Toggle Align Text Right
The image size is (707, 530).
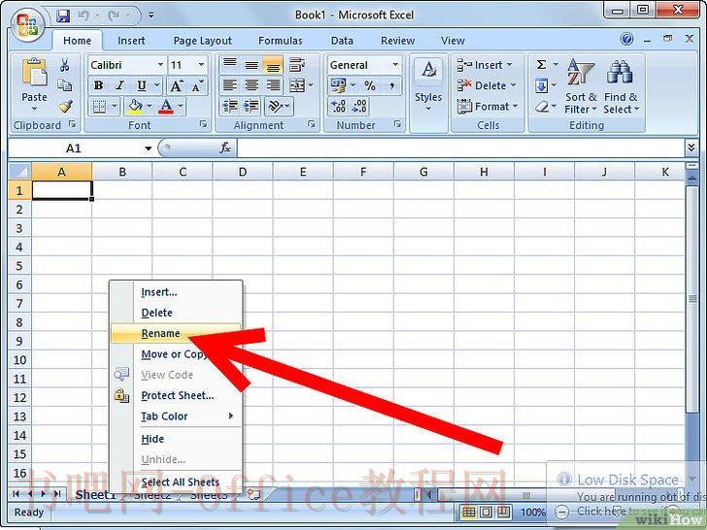click(x=273, y=85)
